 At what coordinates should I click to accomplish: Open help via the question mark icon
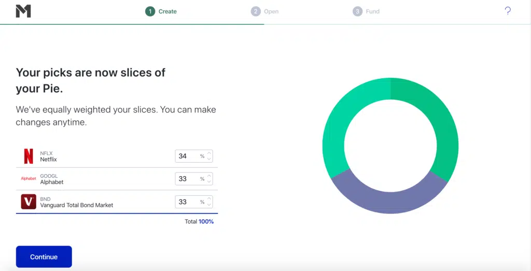[x=508, y=11]
